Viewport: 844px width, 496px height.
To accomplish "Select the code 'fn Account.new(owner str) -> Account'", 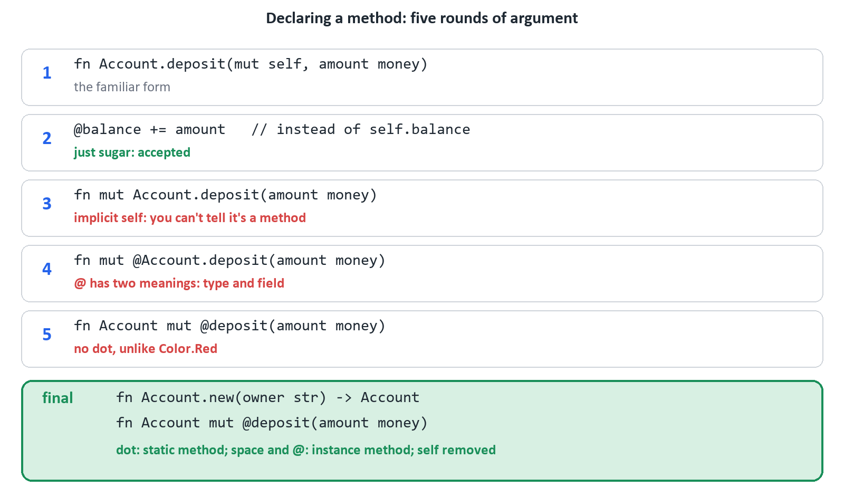I will coord(268,397).
